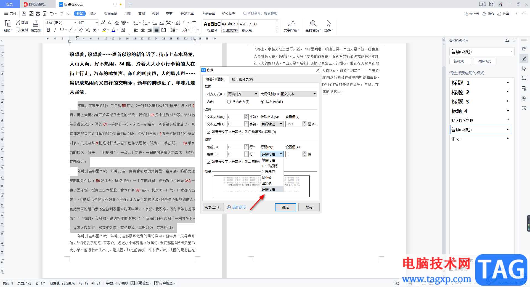Open special format first-line indent dropdown

click(x=272, y=124)
